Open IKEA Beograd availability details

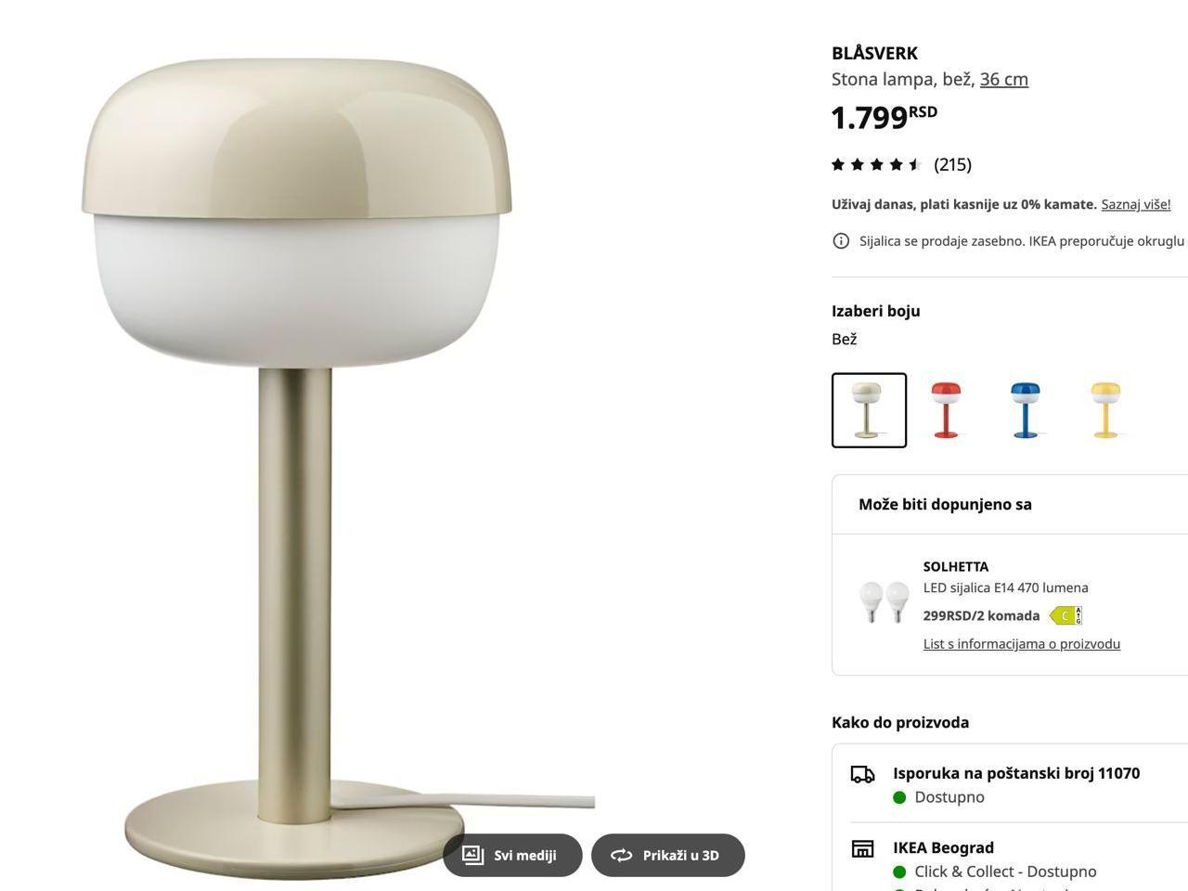(943, 847)
